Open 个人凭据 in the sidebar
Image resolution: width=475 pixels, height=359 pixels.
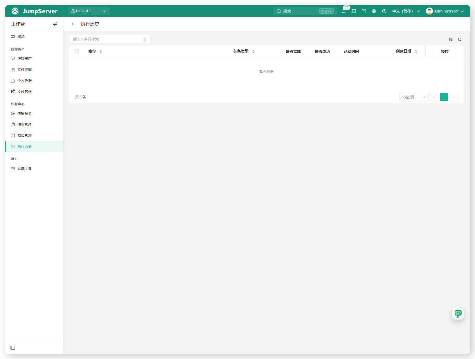[34, 81]
